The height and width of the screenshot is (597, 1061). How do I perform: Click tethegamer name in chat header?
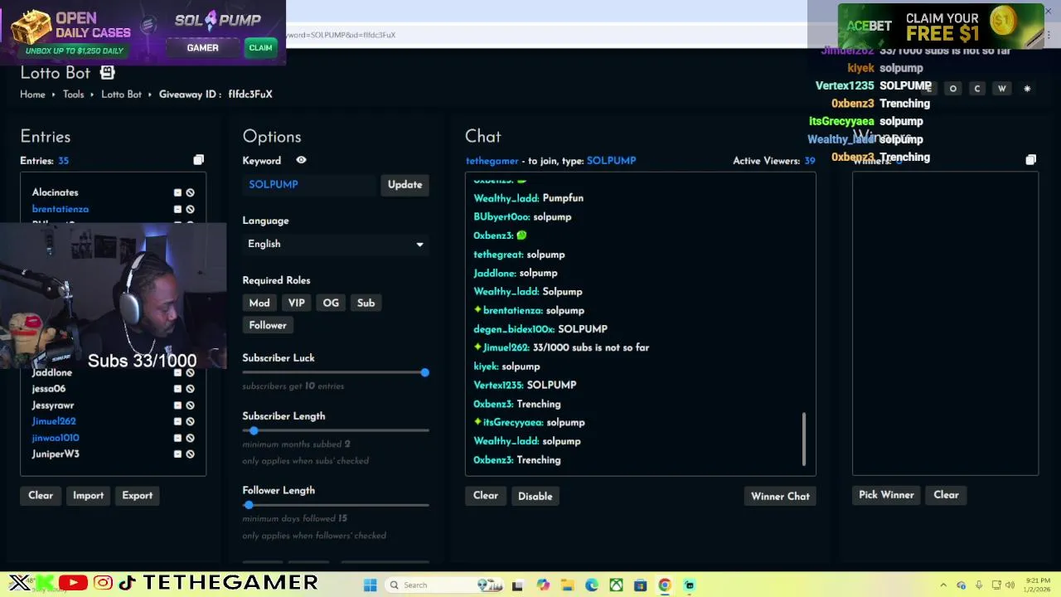click(492, 161)
